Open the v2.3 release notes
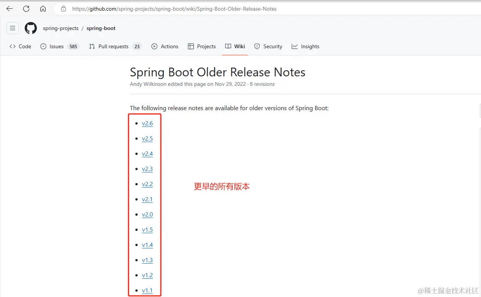Viewport: 481px width, 297px height. [148, 169]
